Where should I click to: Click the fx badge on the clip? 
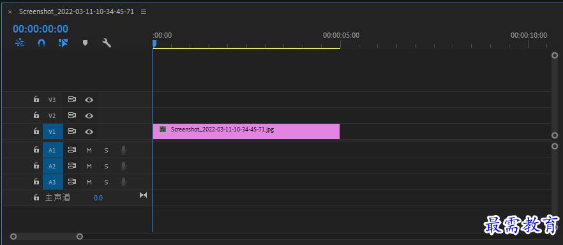(163, 129)
